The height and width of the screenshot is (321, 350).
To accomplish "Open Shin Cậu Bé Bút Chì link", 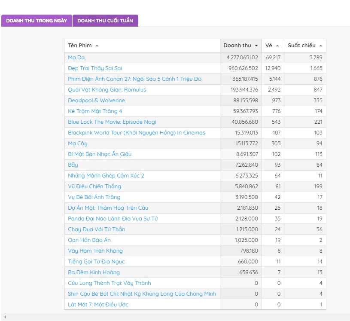I will [142, 294].
